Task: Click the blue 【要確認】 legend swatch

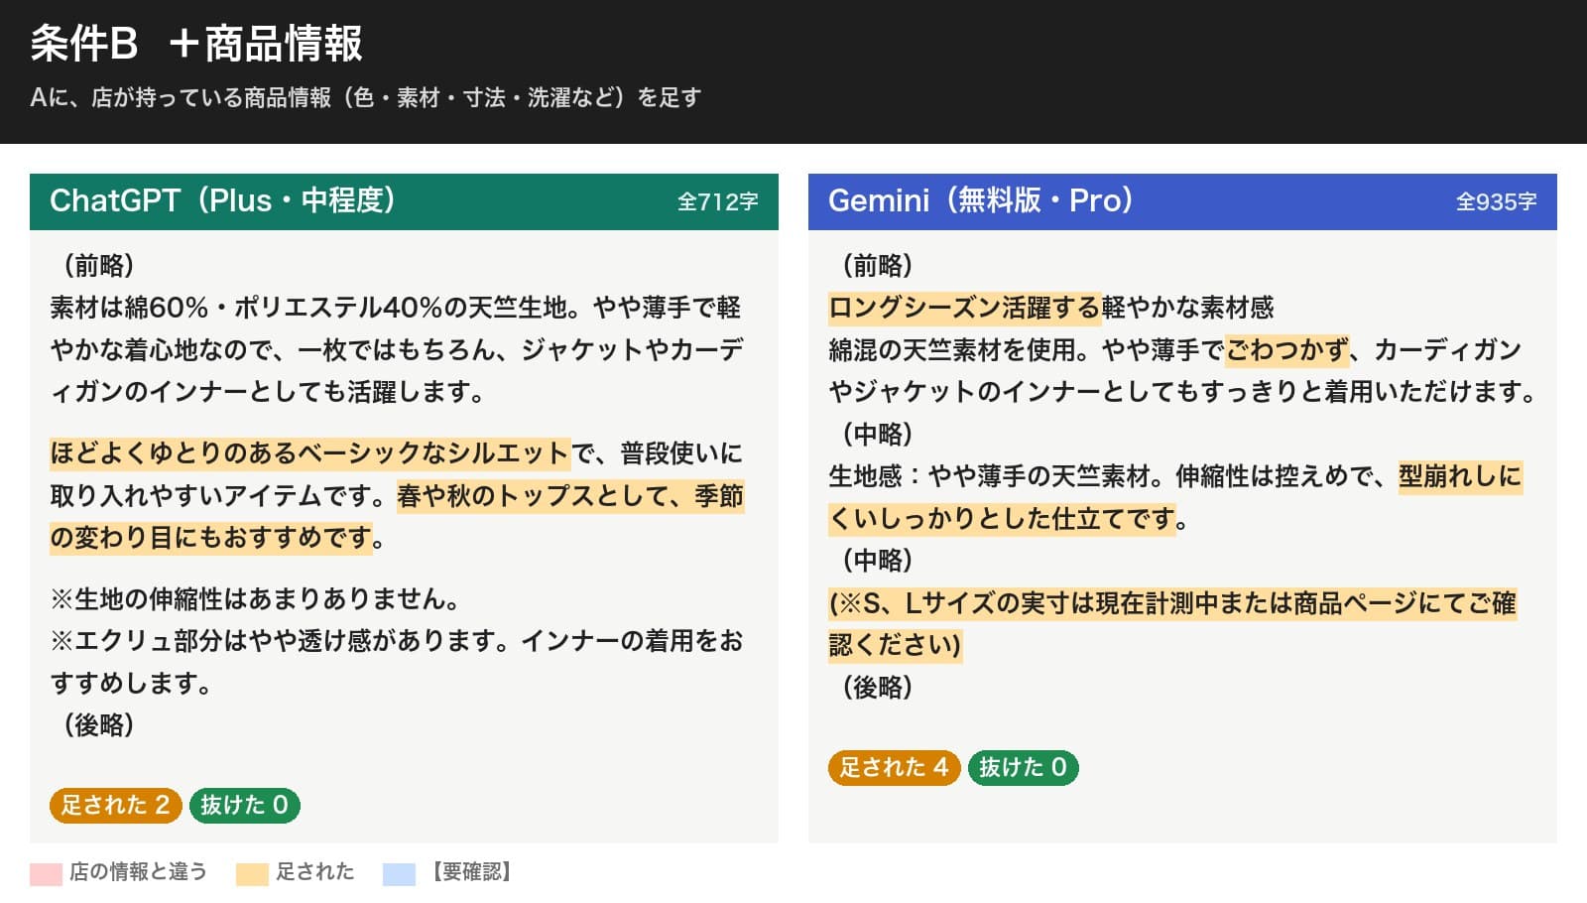Action: 399,874
